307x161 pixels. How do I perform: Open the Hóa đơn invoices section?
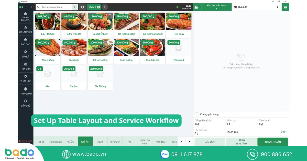(x=25, y=66)
